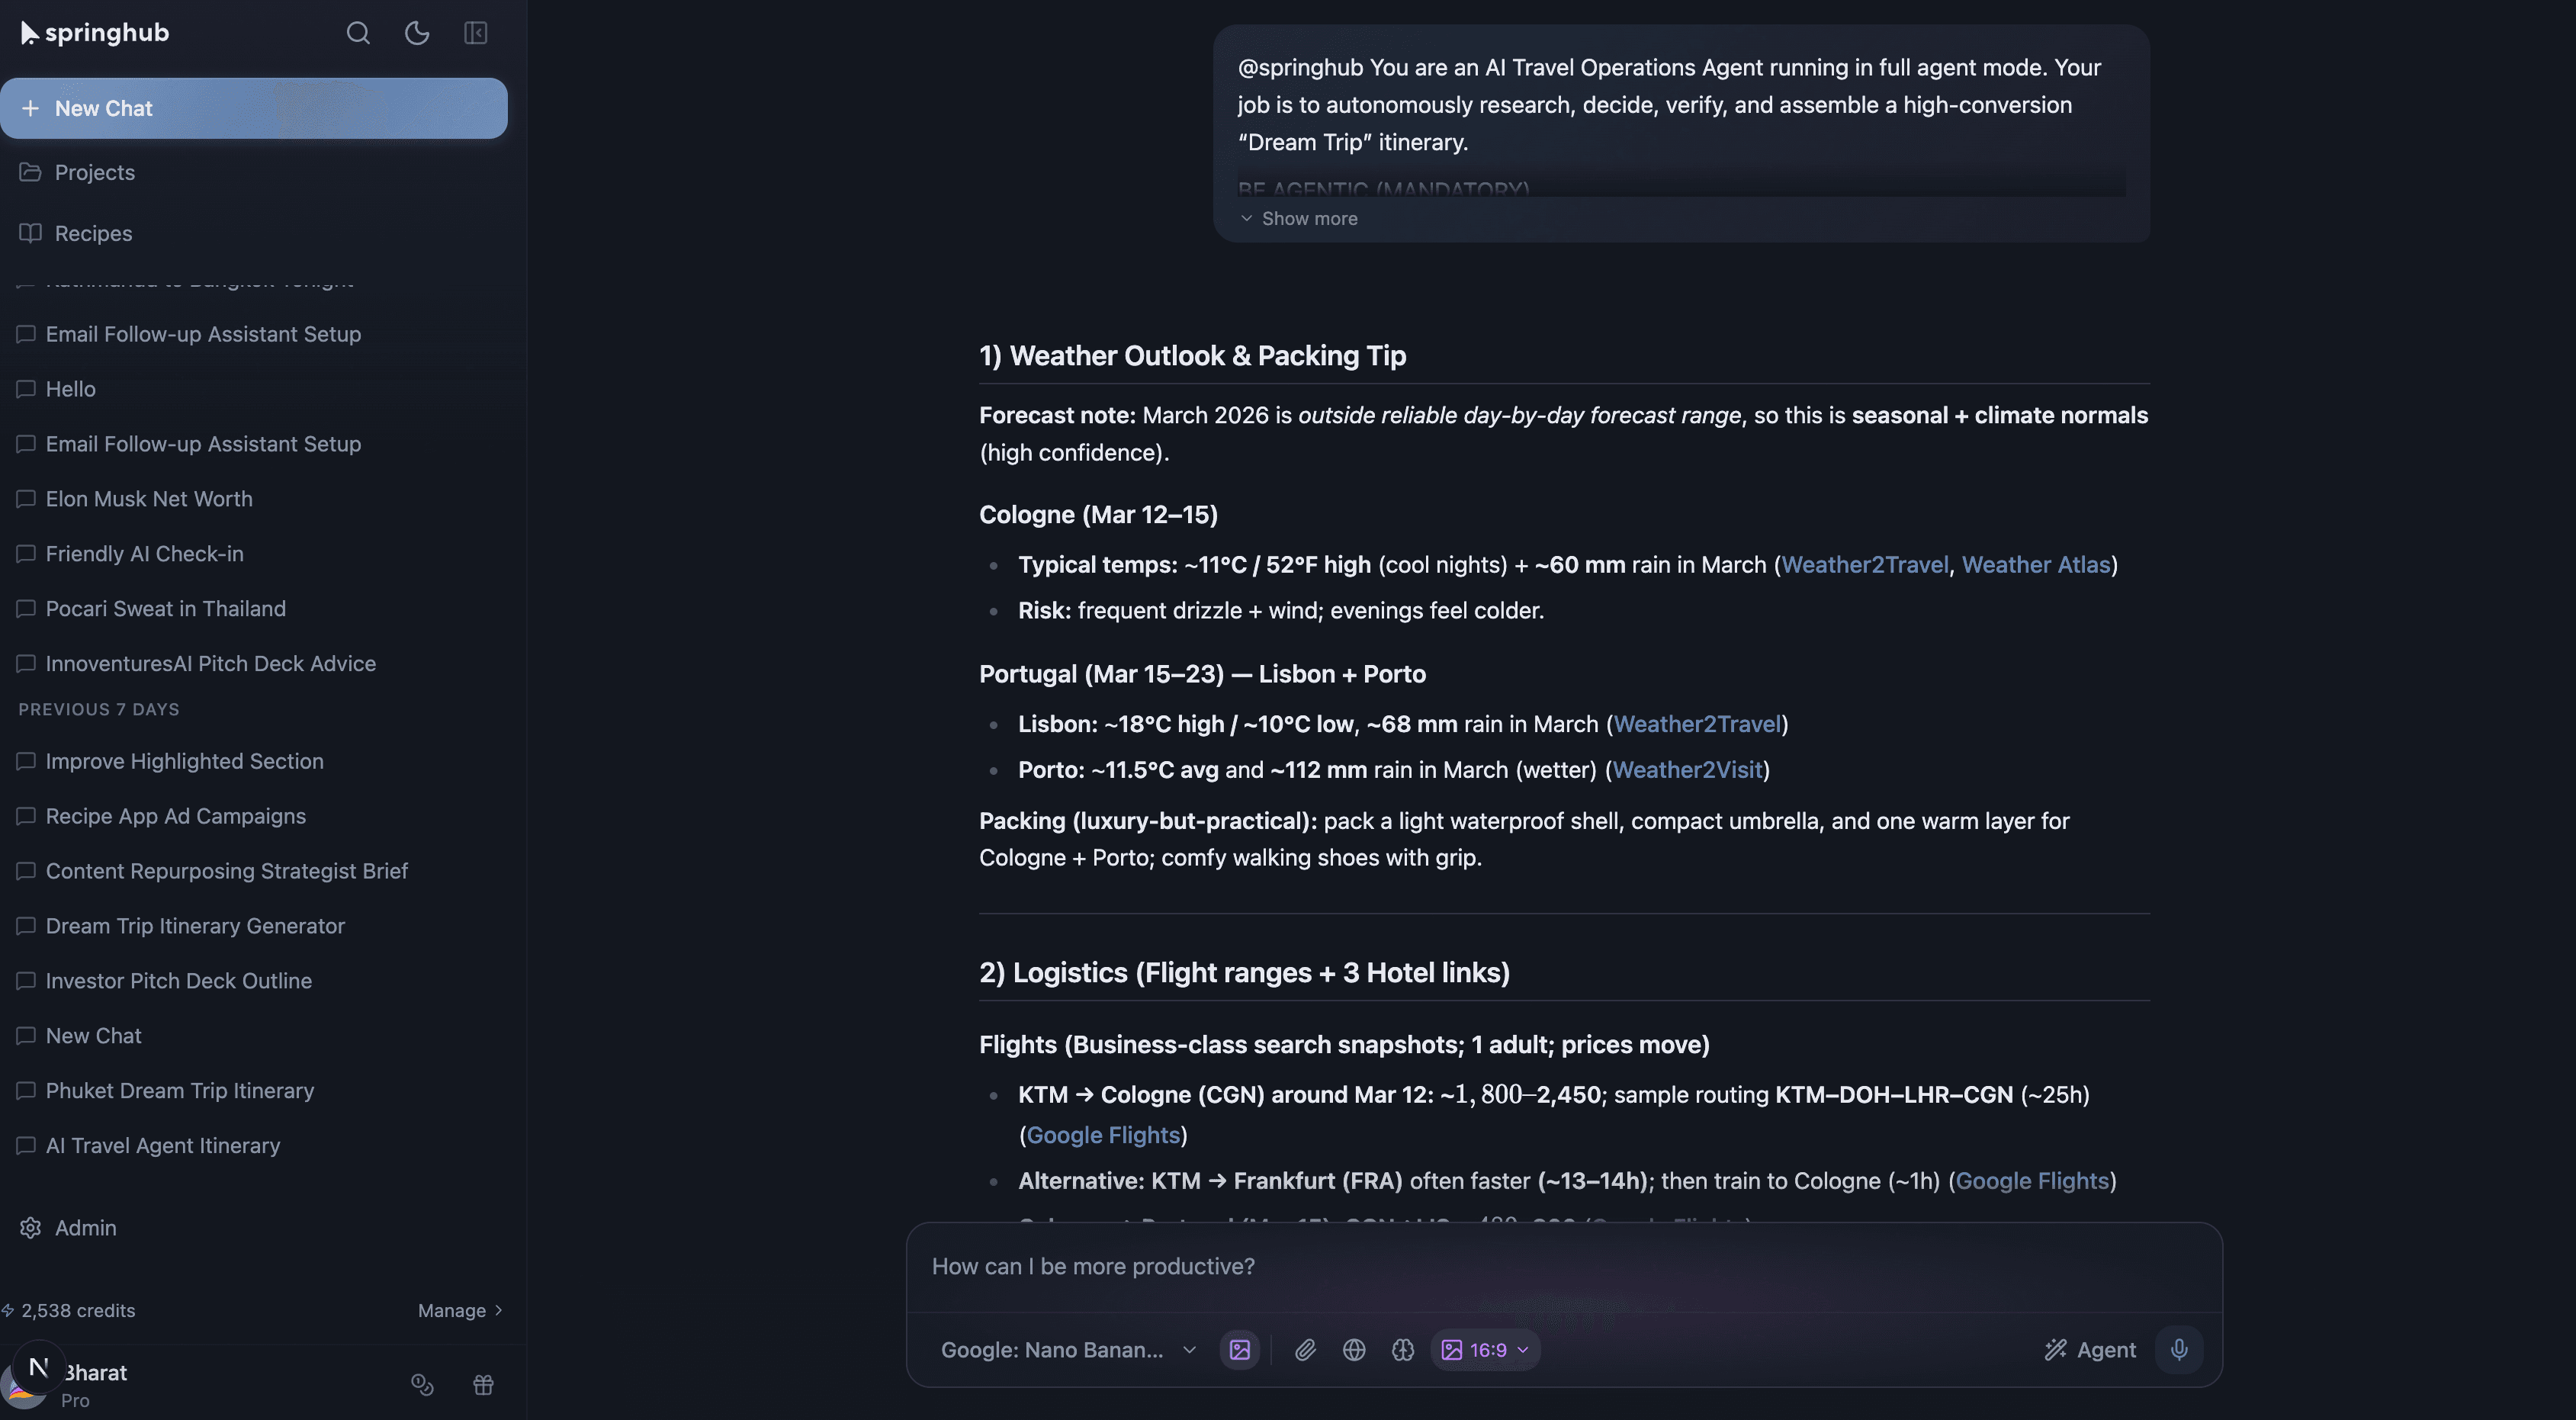Open reasoning mode via the brain icon
The width and height of the screenshot is (2576, 1420).
point(1403,1349)
